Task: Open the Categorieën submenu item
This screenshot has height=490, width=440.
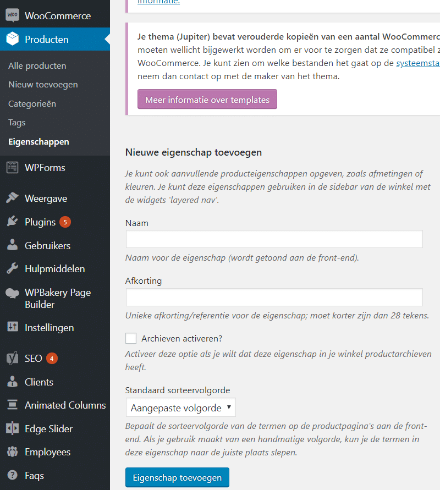Action: [32, 104]
